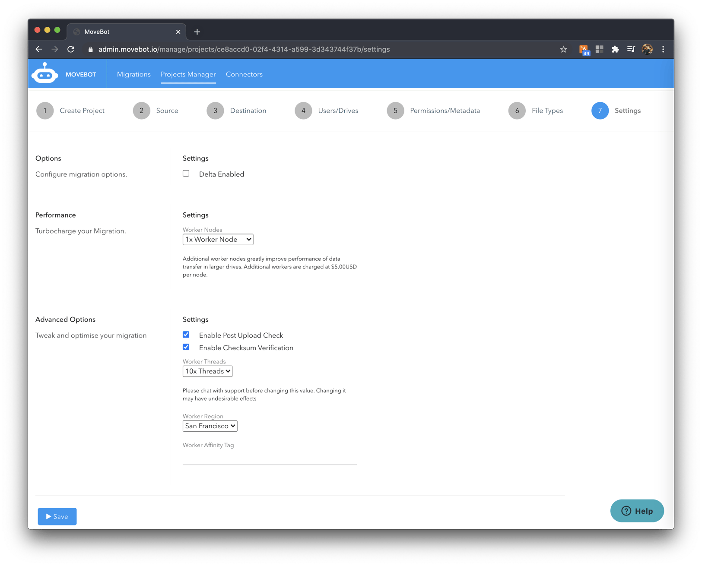This screenshot has height=566, width=702.
Task: Click the MoveBot robot logo
Action: click(45, 73)
